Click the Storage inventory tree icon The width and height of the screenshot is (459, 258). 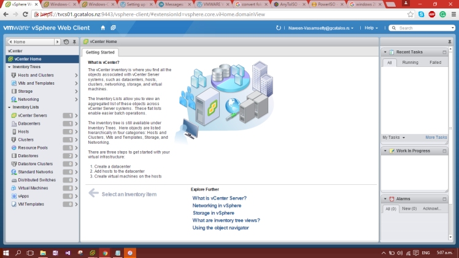13,91
